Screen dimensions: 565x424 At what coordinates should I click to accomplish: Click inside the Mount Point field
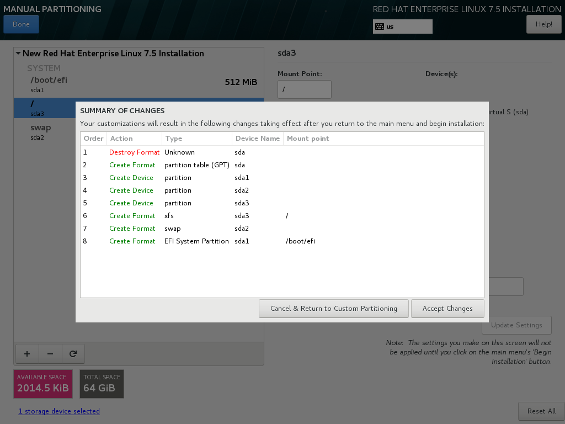click(x=304, y=89)
